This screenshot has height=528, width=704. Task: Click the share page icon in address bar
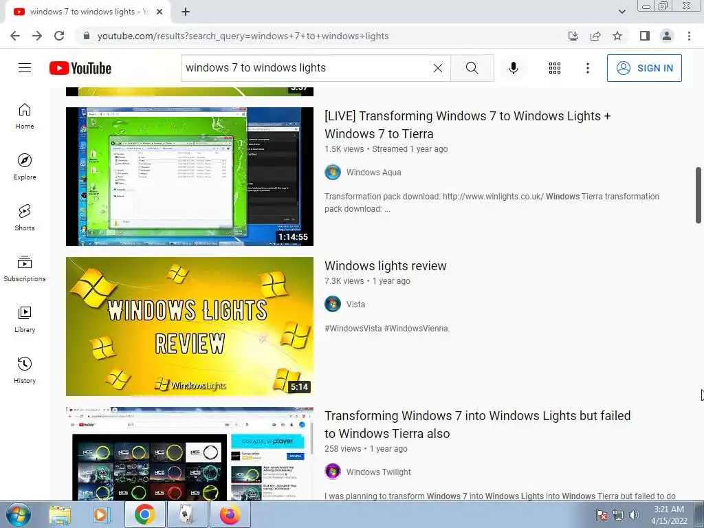[x=595, y=36]
